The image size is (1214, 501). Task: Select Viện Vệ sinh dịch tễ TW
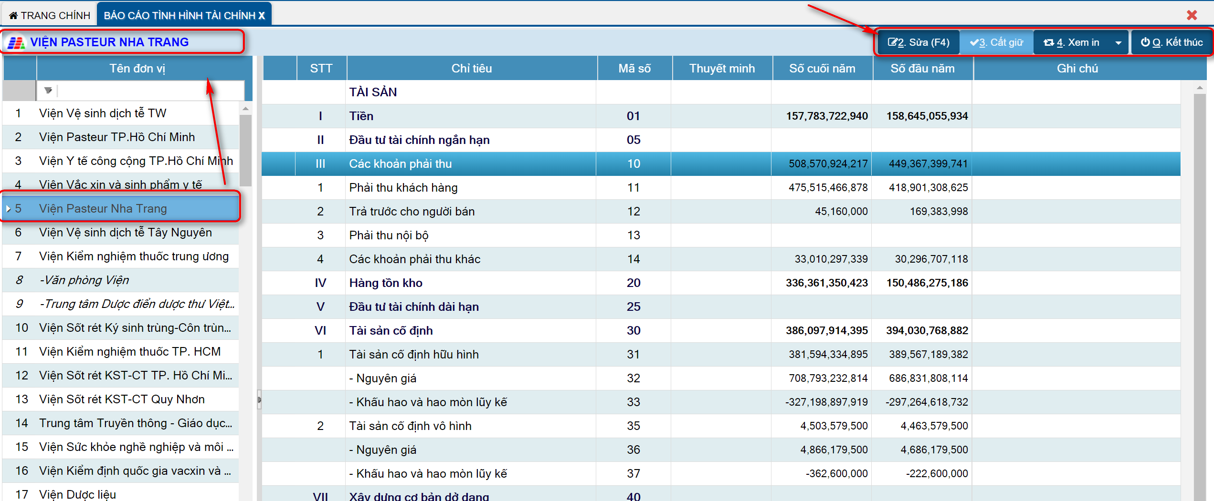(103, 113)
